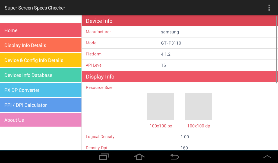Viewport: 278px width, 163px height.
Task: Open Display Info Details
Action: coord(41,45)
